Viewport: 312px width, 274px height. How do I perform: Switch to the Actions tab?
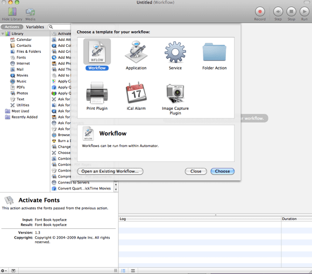tap(12, 27)
